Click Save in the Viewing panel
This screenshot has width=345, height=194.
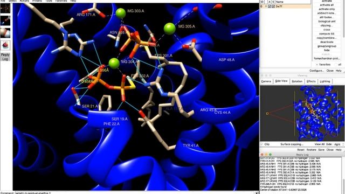pyautogui.click(x=321, y=150)
